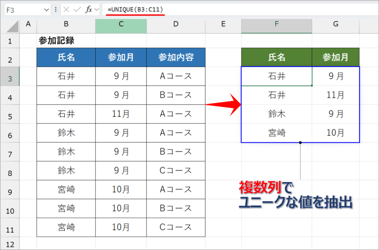The width and height of the screenshot is (379, 250).
Task: Select column C header
Action: click(121, 26)
